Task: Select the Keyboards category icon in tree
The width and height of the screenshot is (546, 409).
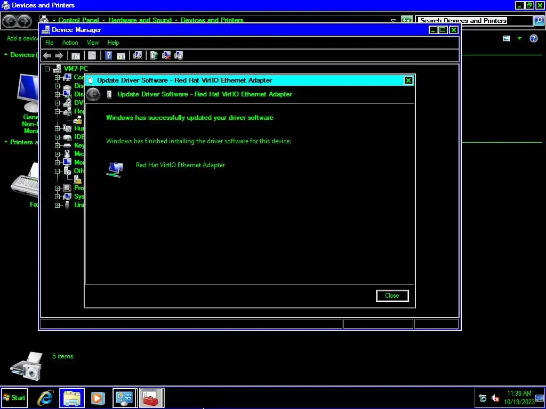Action: click(x=67, y=145)
